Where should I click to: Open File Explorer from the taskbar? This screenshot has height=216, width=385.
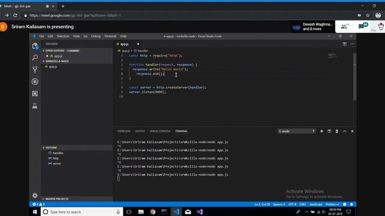pos(141,212)
